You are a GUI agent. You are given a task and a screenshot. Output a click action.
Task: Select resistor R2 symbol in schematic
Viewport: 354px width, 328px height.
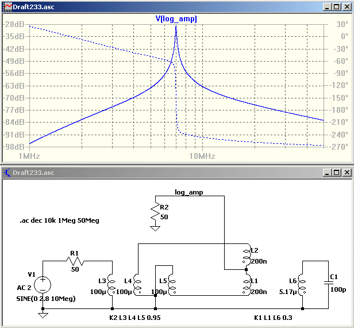pyautogui.click(x=155, y=211)
